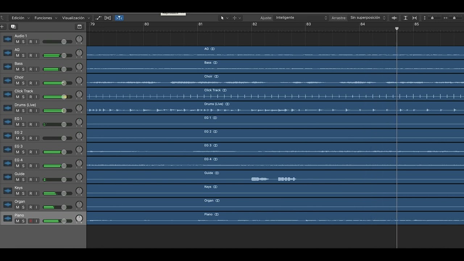This screenshot has width=464, height=261.
Task: Enable input monitoring on Keys track
Action: [x=36, y=194]
